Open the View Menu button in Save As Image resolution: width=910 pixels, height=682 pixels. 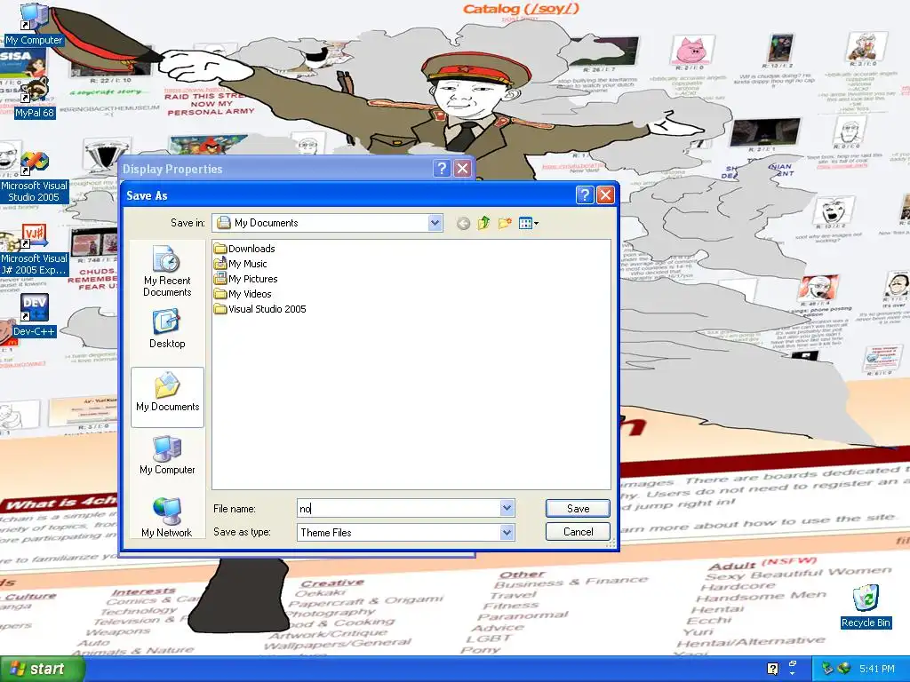coord(528,223)
